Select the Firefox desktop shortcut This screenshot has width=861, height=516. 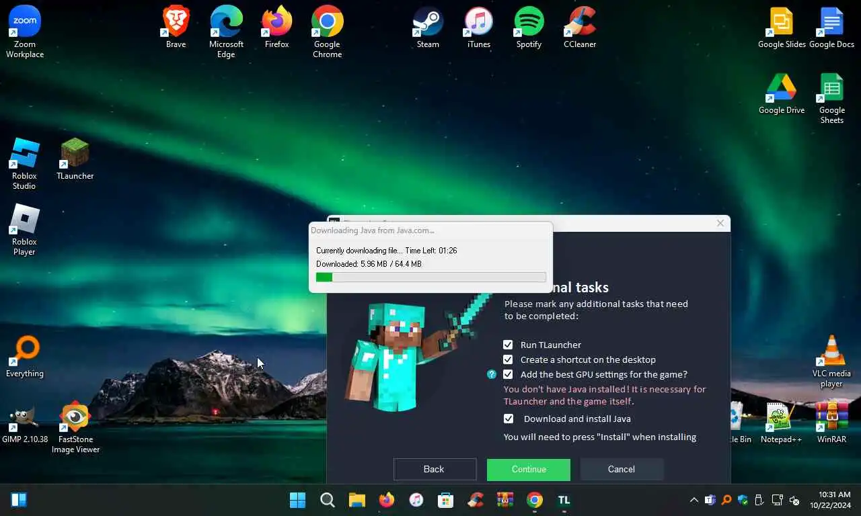coord(276,27)
